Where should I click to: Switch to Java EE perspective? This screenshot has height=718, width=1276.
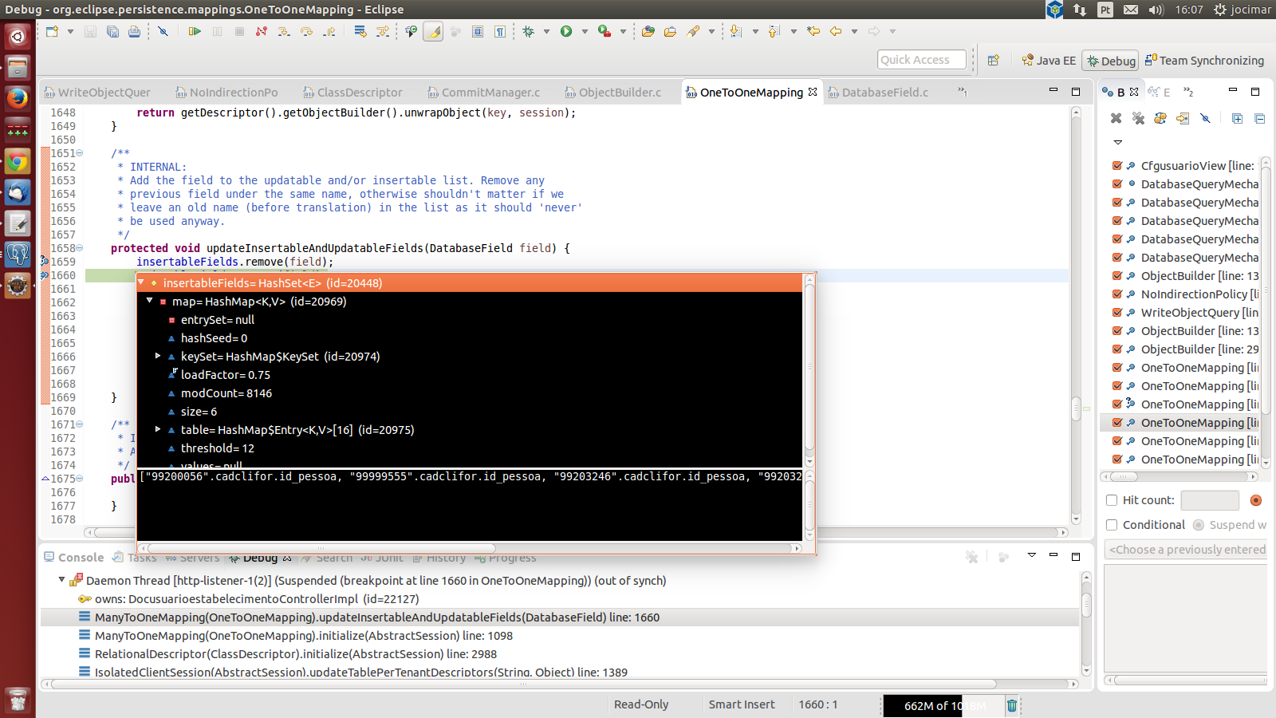pos(1049,61)
